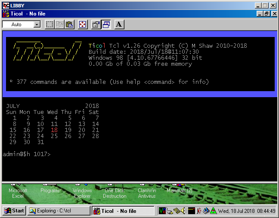
Task: Click the taskbar date and time
Action: (247, 211)
